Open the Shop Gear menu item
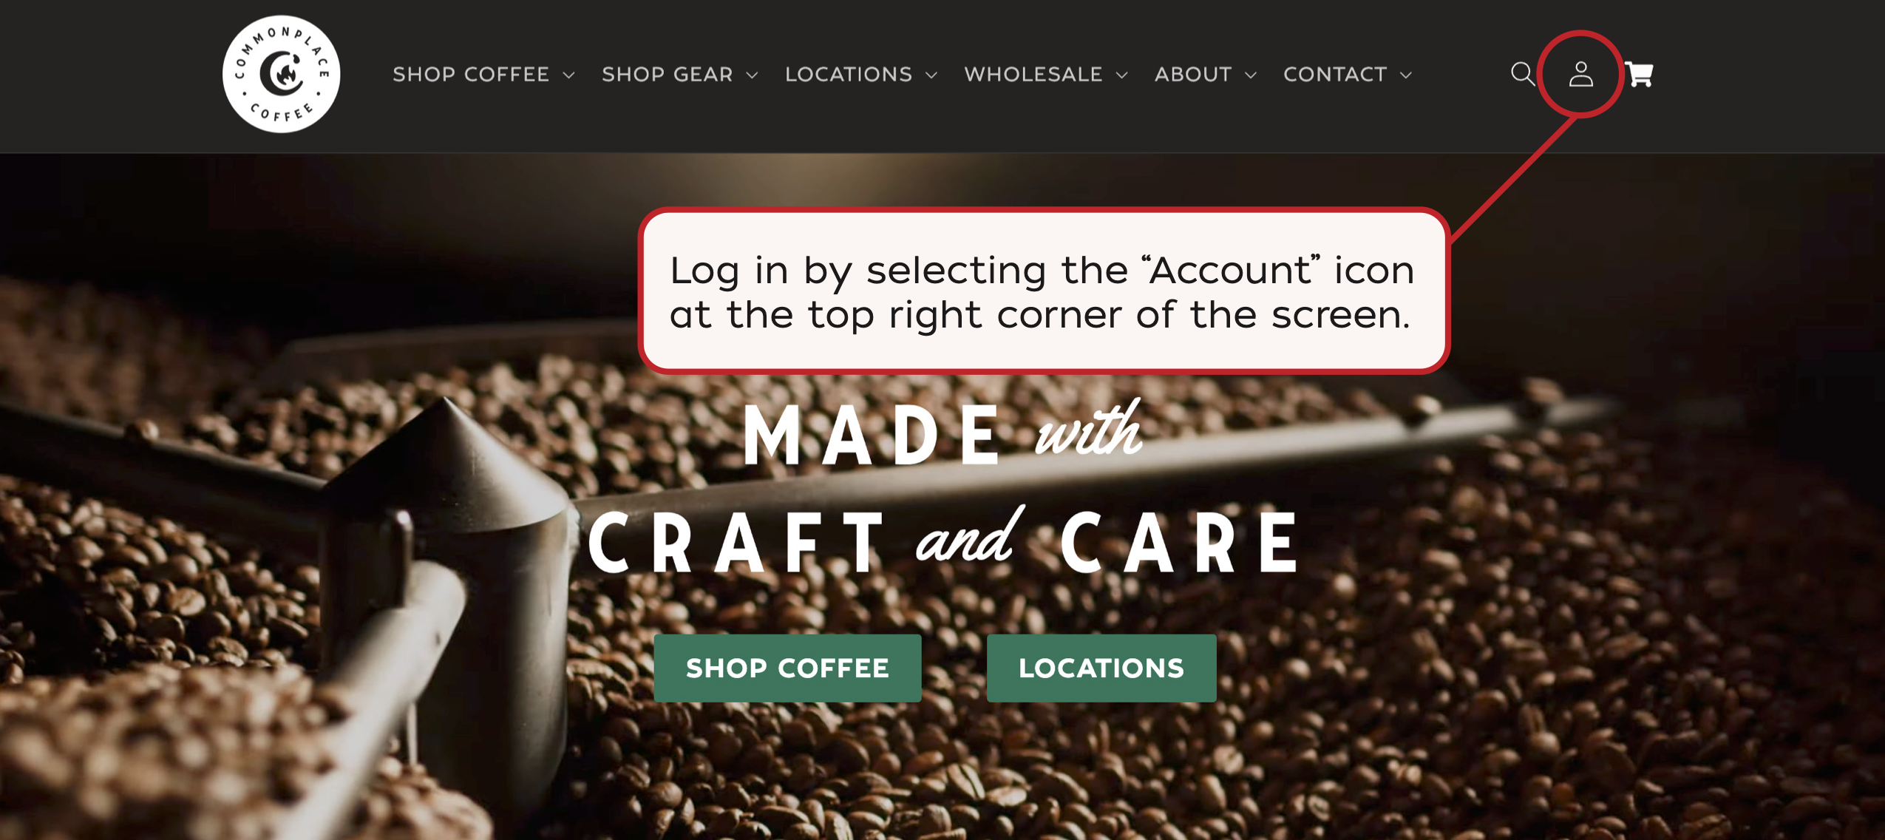 pos(667,74)
